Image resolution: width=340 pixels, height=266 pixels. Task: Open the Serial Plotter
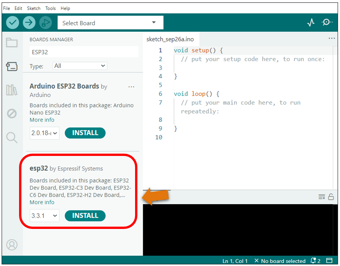(311, 23)
